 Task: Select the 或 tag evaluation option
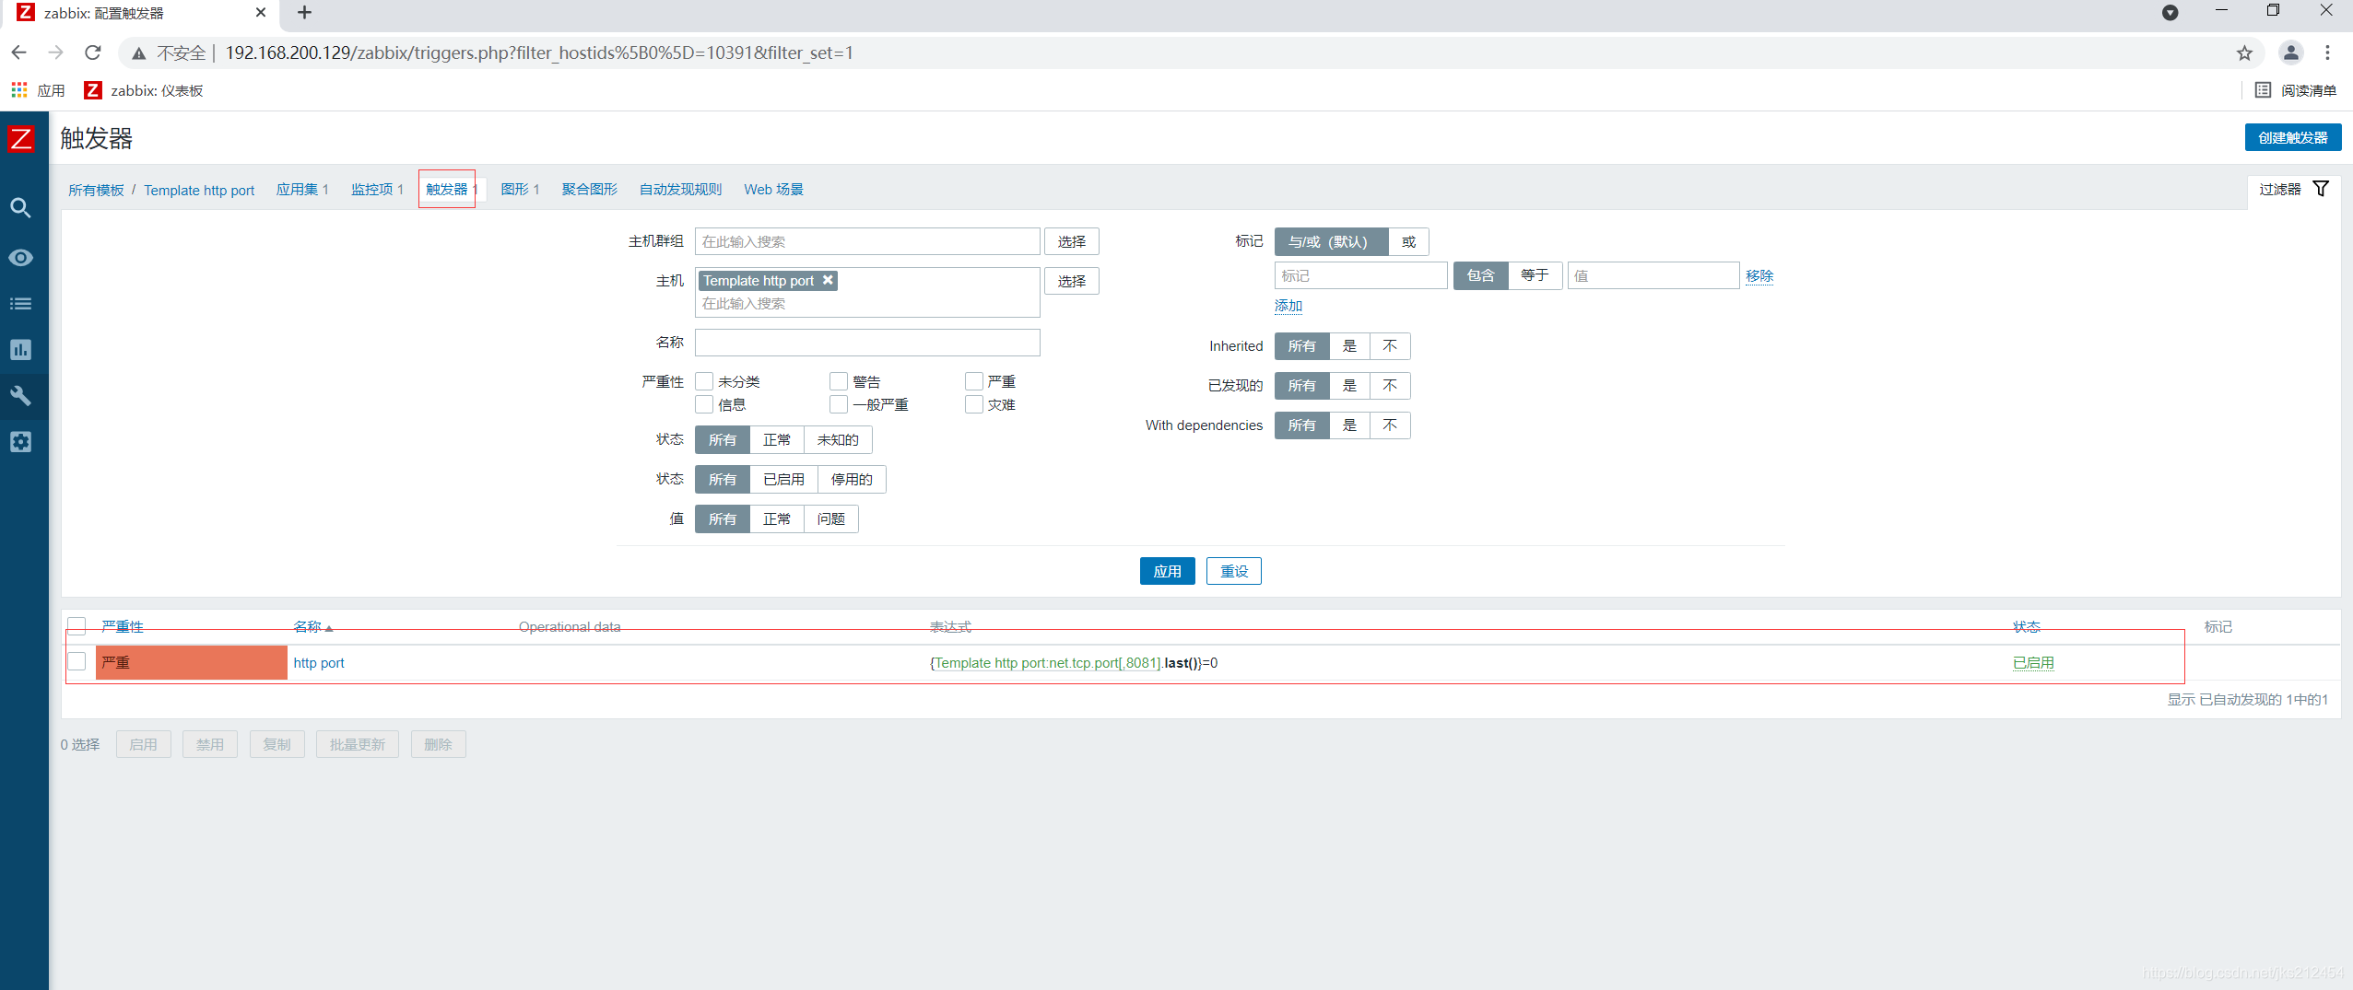point(1408,241)
